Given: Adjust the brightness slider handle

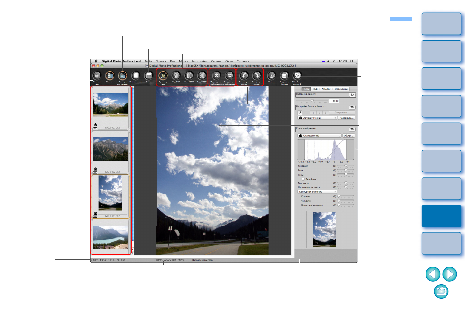Looking at the screenshot, I should pos(312,101).
